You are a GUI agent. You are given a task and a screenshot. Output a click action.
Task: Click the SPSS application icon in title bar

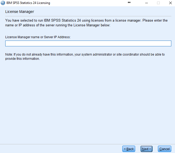(x=3, y=3)
